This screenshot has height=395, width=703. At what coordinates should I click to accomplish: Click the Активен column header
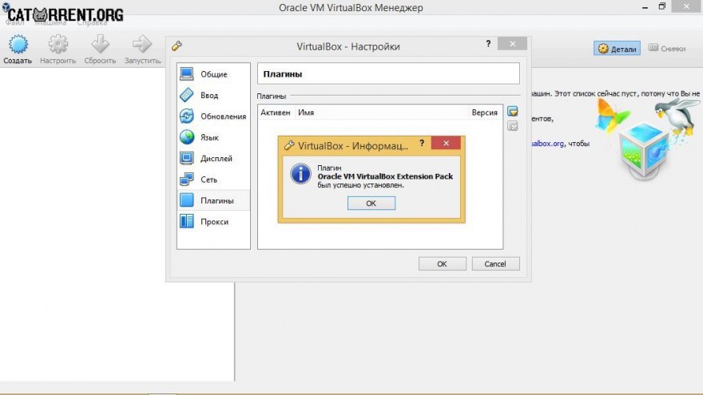(276, 113)
